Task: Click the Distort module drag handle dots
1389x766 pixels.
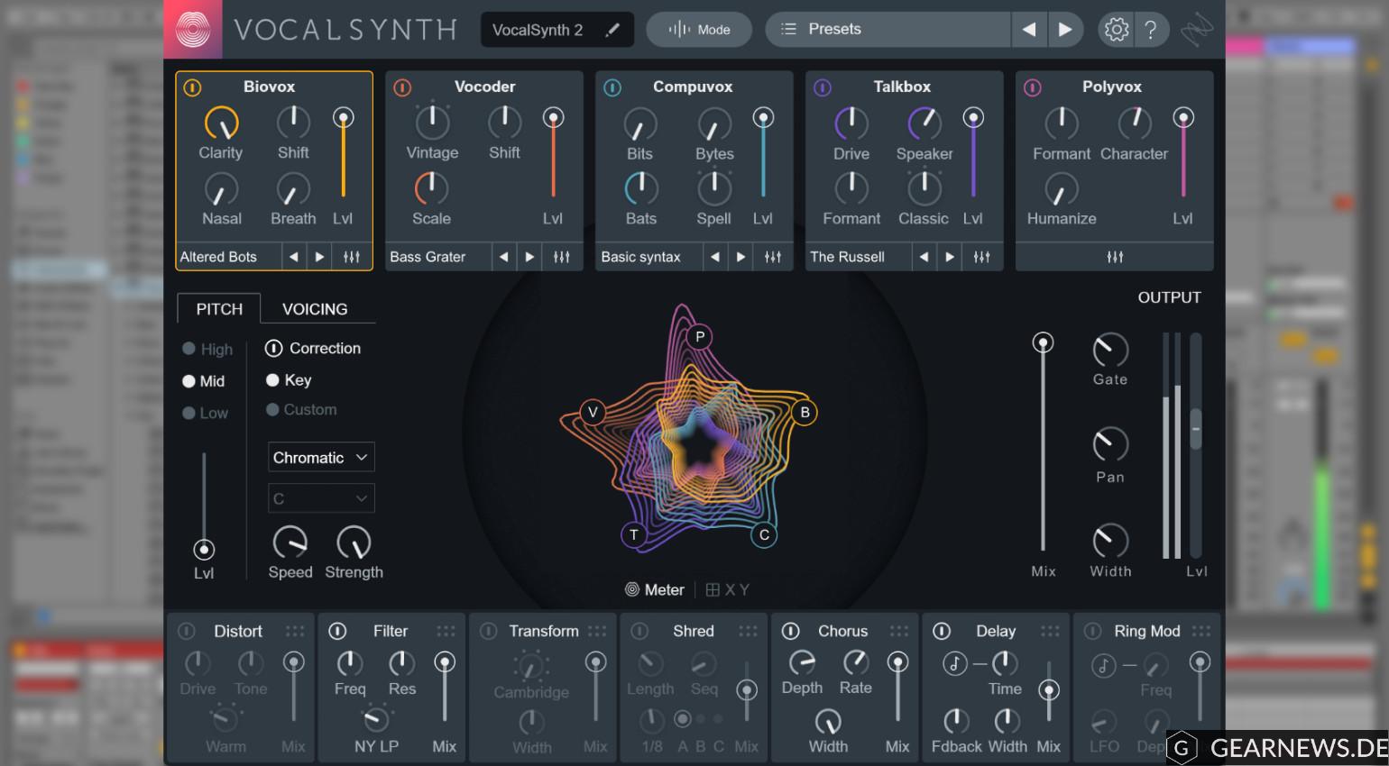Action: (295, 631)
